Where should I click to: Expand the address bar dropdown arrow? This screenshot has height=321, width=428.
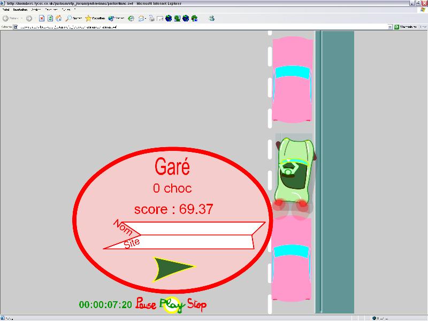390,26
